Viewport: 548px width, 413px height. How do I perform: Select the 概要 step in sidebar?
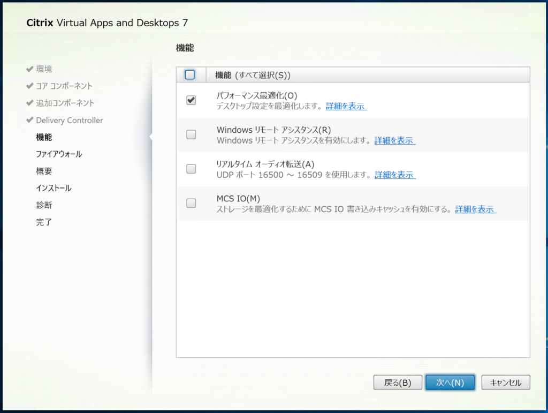click(x=44, y=171)
